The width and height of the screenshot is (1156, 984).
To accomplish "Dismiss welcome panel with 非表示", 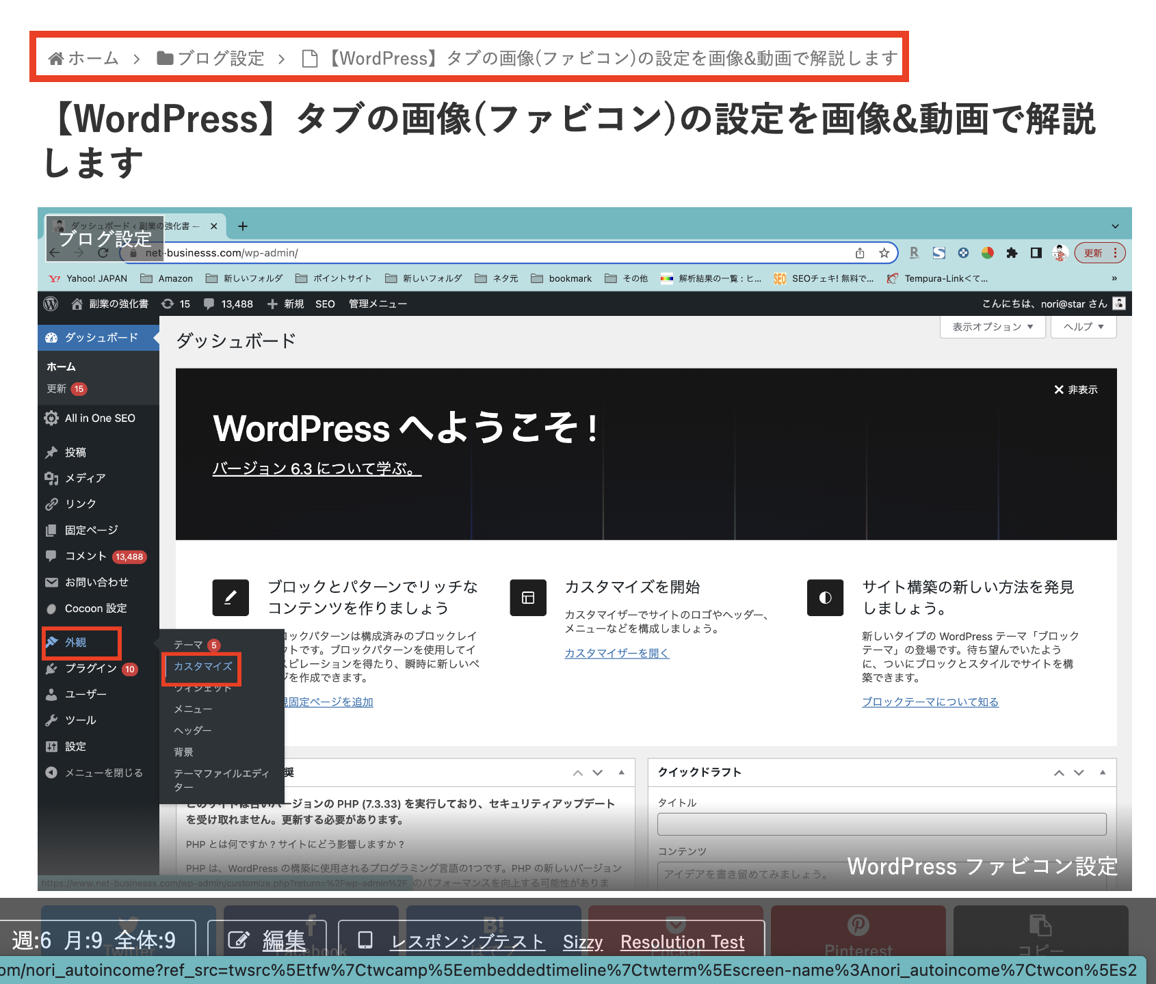I will [1075, 390].
